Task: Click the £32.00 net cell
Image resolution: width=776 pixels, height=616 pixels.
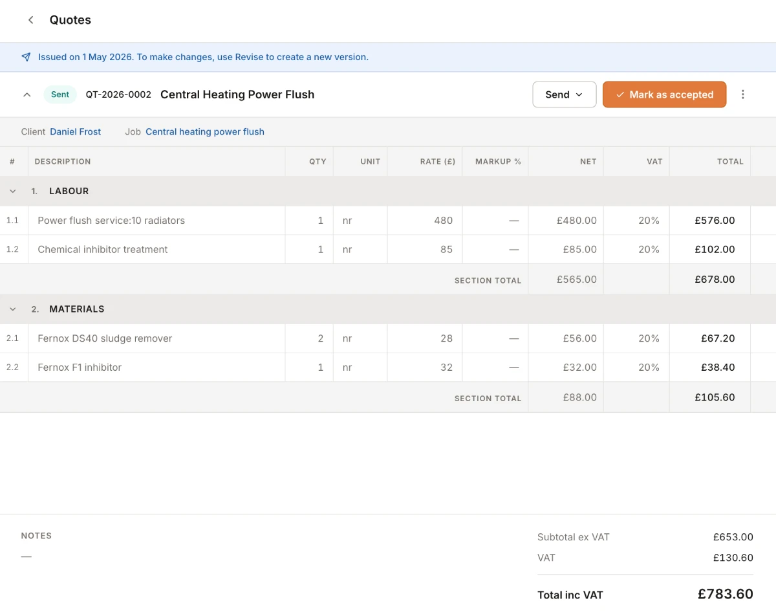Action: point(566,367)
